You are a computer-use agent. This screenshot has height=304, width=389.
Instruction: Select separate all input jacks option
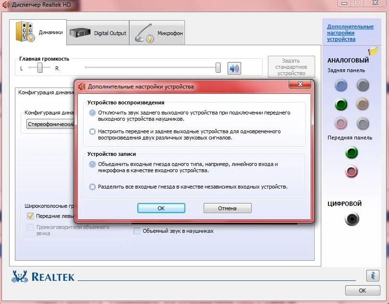(92, 187)
